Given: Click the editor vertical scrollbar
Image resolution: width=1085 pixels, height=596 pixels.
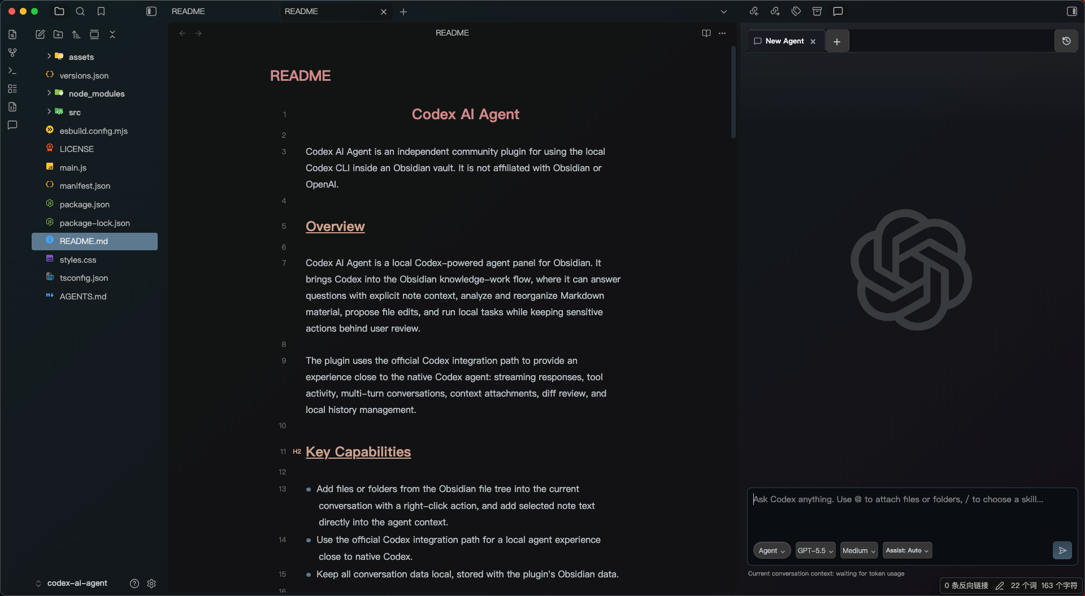Looking at the screenshot, I should 734,93.
